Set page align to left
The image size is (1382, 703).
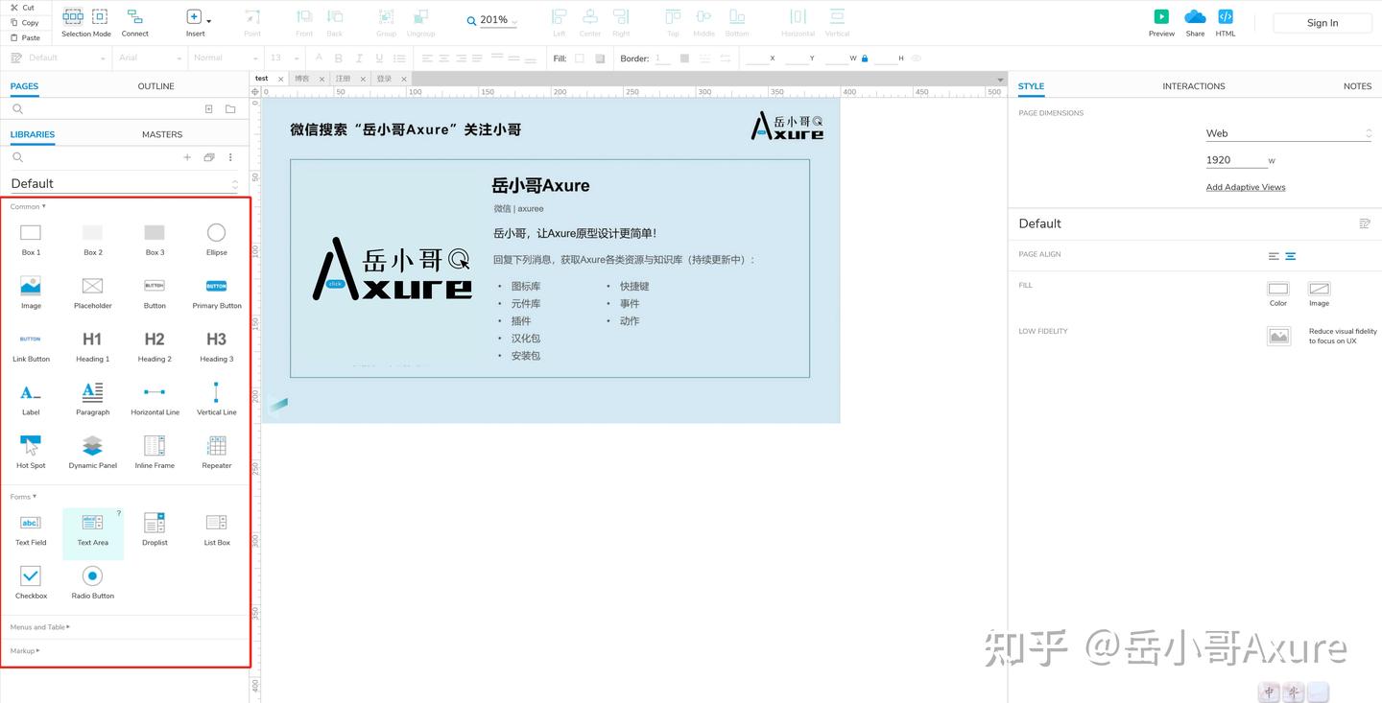tap(1274, 256)
